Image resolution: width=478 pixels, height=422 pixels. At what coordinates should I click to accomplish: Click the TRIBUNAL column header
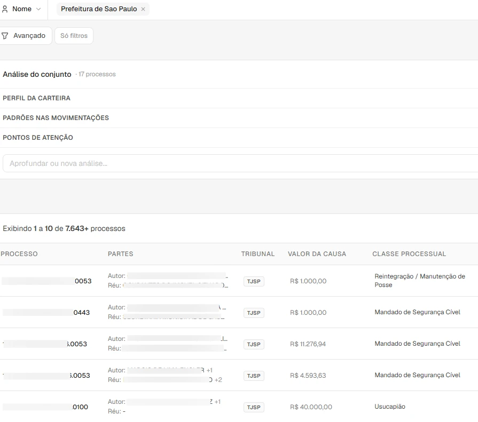pos(258,254)
